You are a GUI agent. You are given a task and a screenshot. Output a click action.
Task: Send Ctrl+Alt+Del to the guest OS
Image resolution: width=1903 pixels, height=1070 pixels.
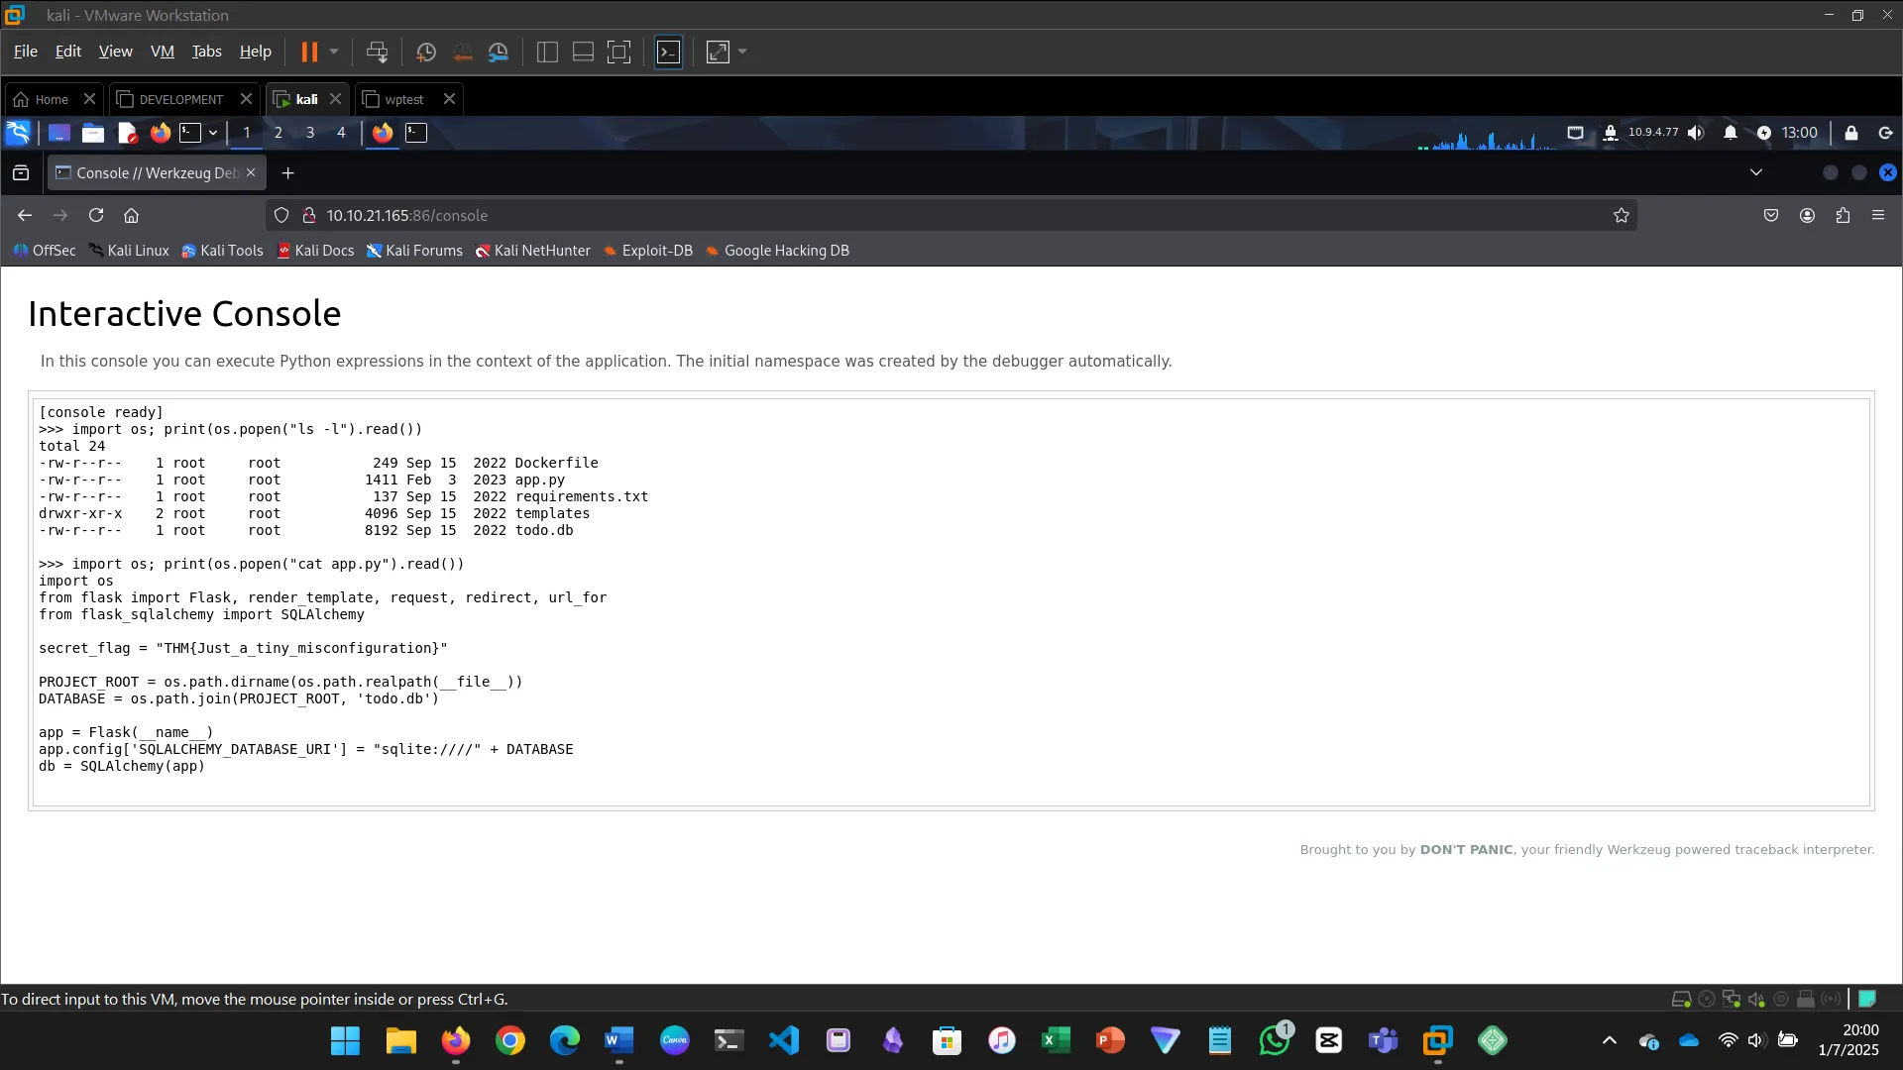point(378,52)
